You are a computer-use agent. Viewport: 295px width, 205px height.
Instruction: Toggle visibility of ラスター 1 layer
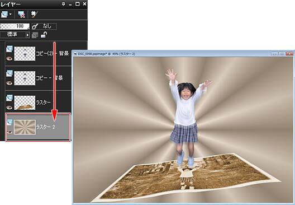[9, 108]
